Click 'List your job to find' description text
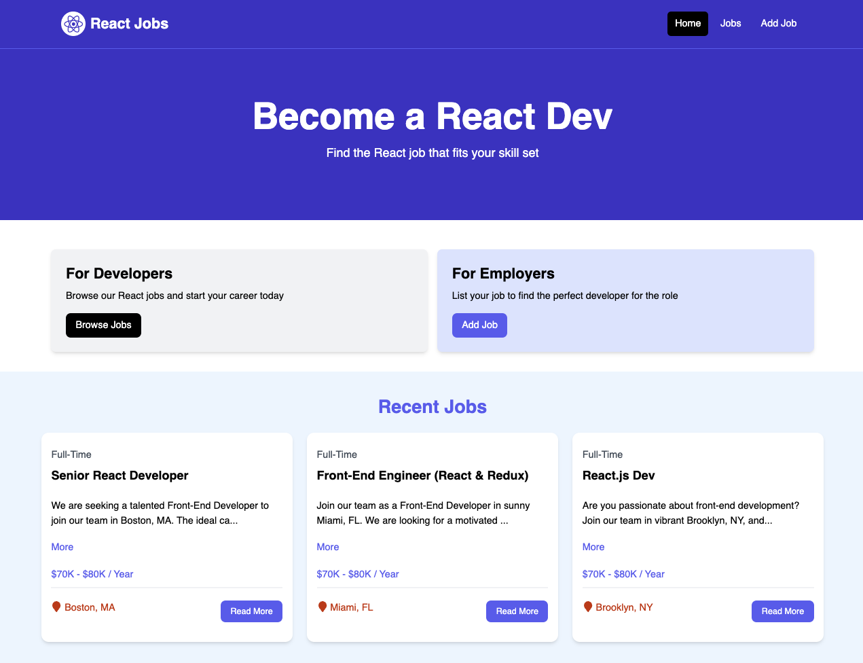This screenshot has height=663, width=863. click(x=565, y=296)
